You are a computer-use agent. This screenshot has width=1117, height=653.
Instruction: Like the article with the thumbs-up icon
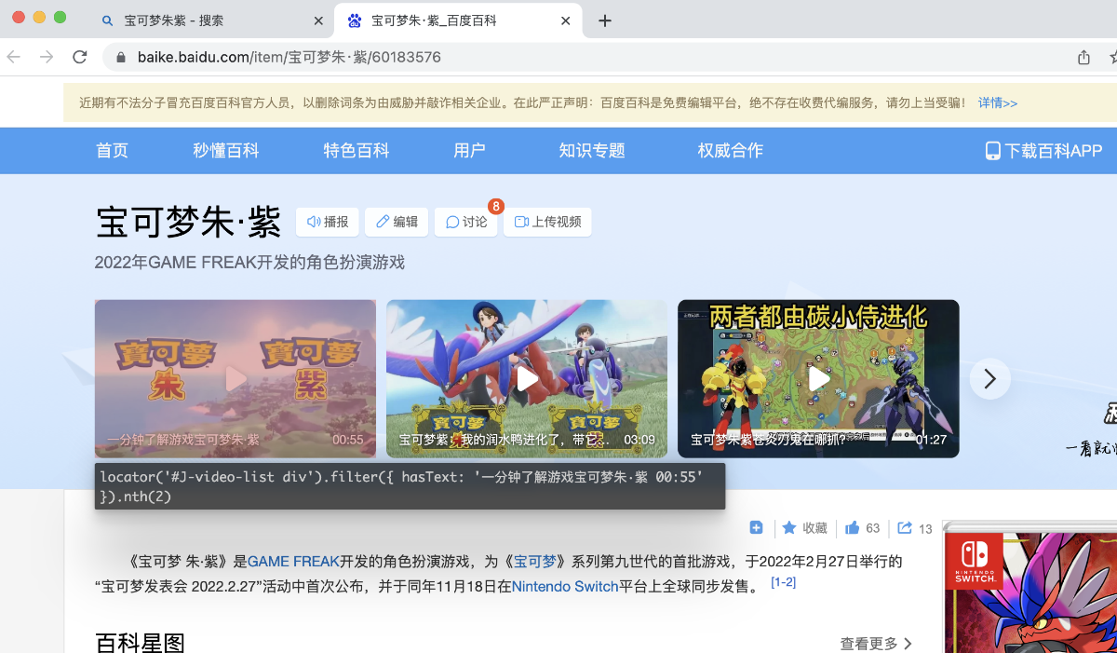pos(853,528)
